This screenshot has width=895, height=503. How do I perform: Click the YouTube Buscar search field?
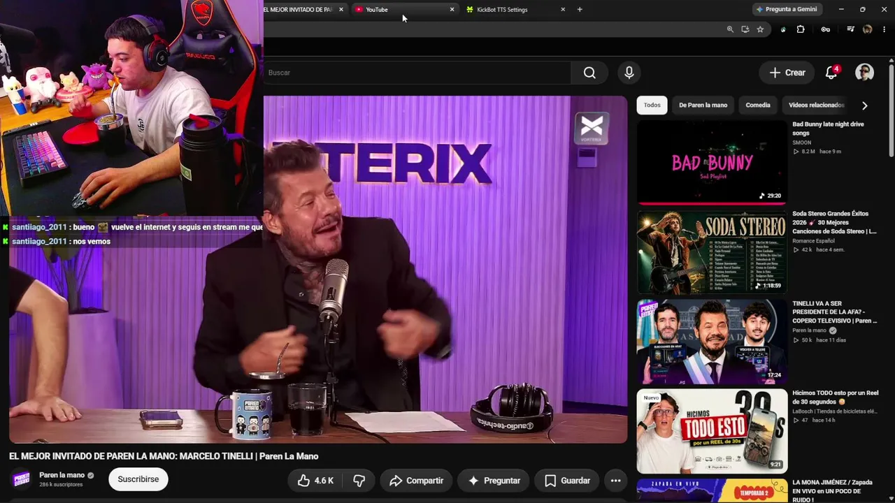pyautogui.click(x=417, y=73)
